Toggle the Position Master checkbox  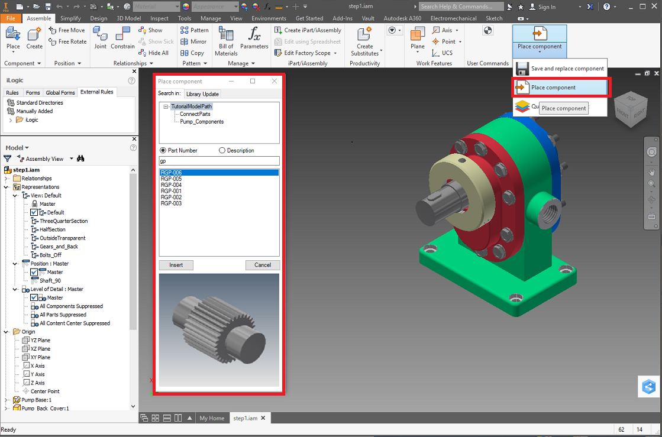(34, 272)
